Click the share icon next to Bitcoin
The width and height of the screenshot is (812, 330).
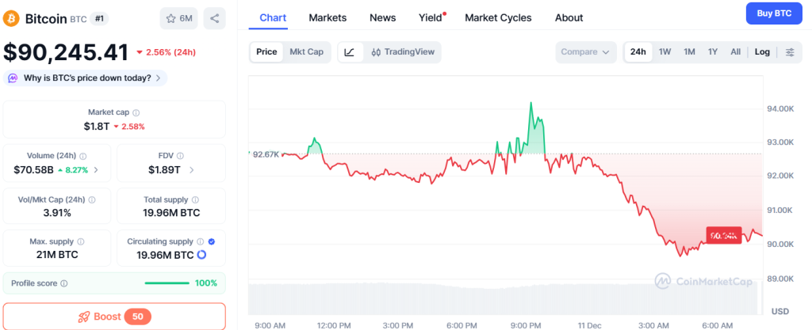tap(214, 17)
